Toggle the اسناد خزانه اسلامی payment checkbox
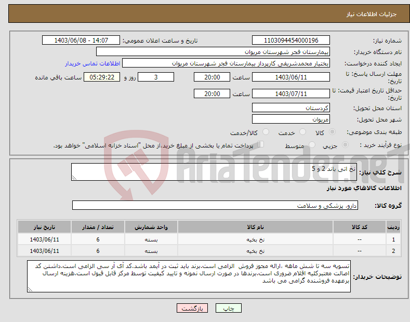 (261, 144)
